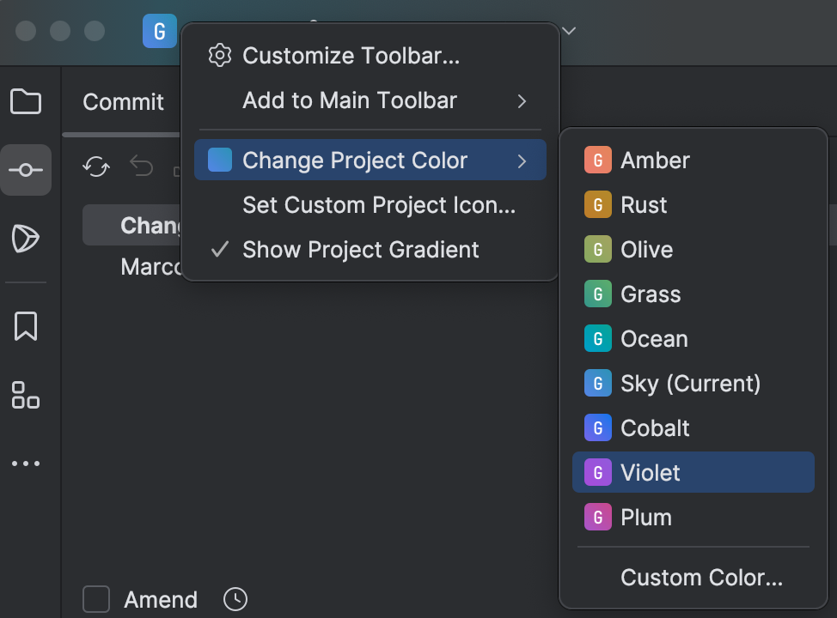Toggle the Amend checkbox

(x=96, y=599)
